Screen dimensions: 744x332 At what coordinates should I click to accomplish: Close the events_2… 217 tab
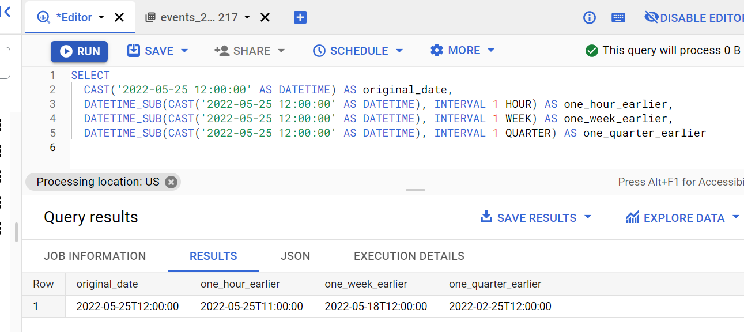pos(265,17)
